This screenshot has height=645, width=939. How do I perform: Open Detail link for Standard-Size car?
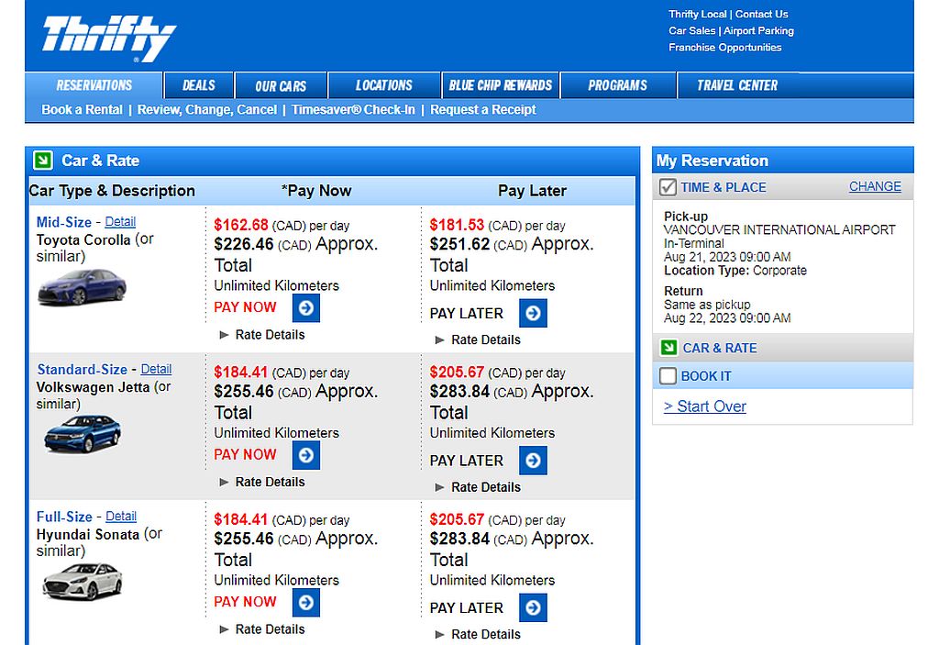pos(156,369)
